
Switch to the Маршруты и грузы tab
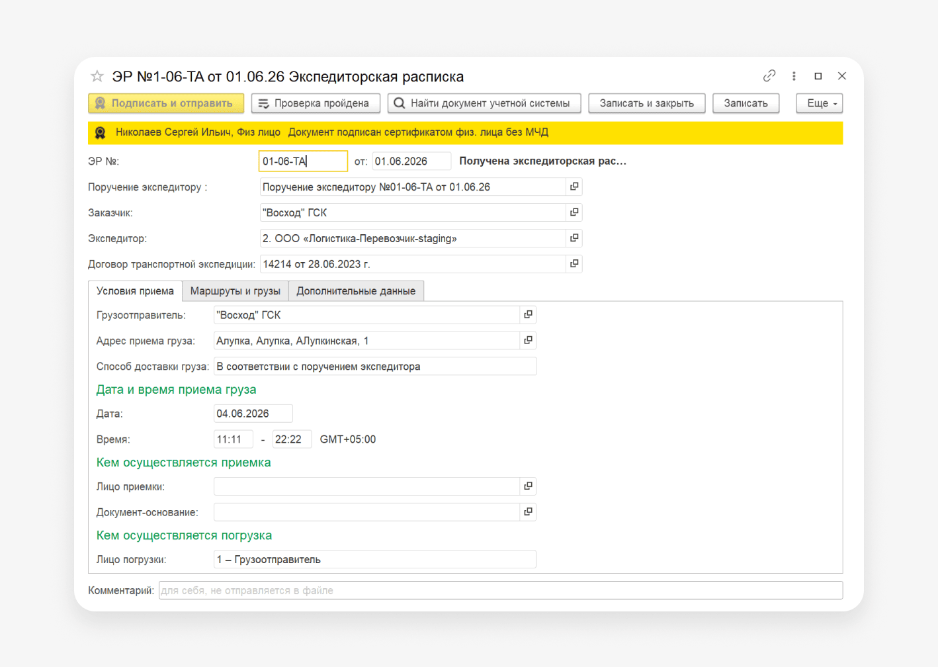(235, 291)
